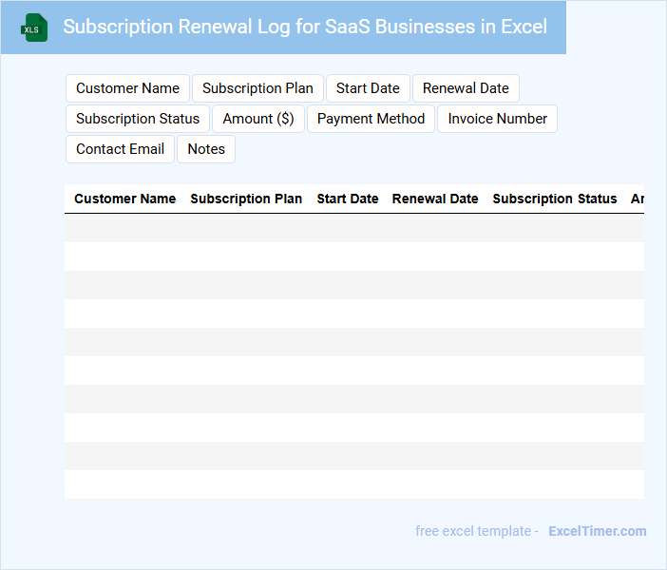Click the Renewal Date column header
Screen dimensions: 667x570
pyautogui.click(x=435, y=199)
